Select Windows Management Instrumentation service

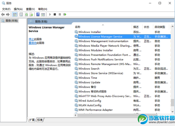pyautogui.click(x=122, y=41)
